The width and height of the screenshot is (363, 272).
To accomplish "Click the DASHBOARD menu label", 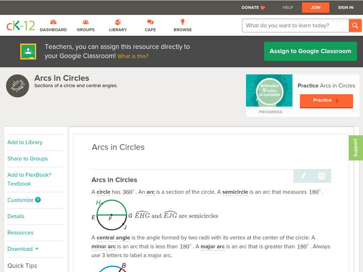I will pyautogui.click(x=53, y=30).
